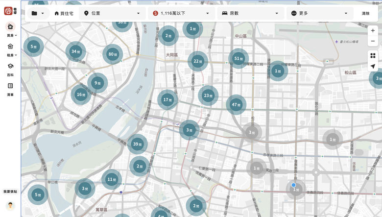Screen dimensions: 382x217
Task: Open the 22間 cluster marker
Action: point(198,61)
